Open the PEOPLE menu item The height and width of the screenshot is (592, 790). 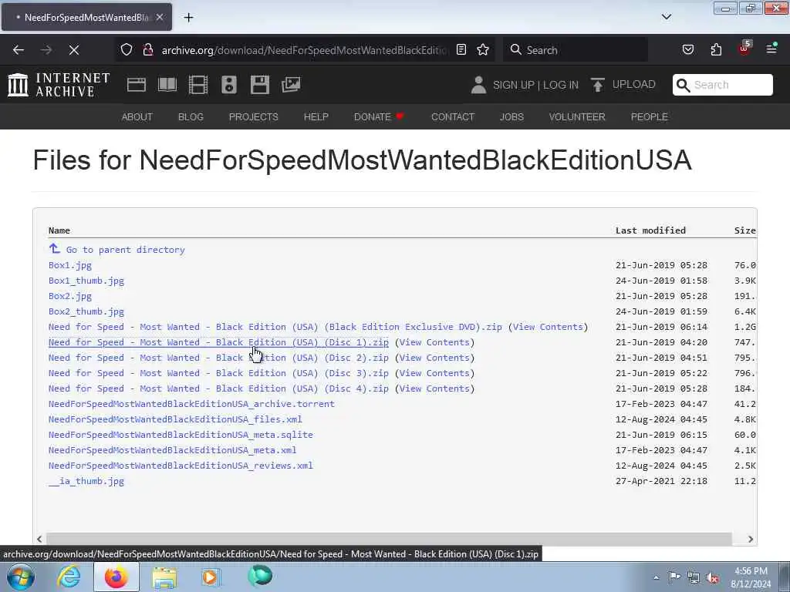649,117
